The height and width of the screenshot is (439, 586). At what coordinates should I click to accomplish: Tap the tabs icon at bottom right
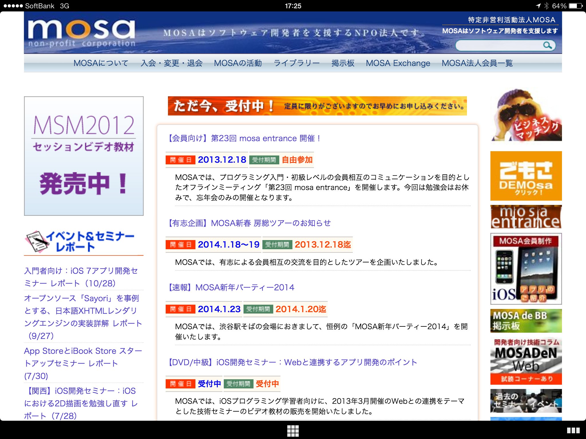point(573,430)
